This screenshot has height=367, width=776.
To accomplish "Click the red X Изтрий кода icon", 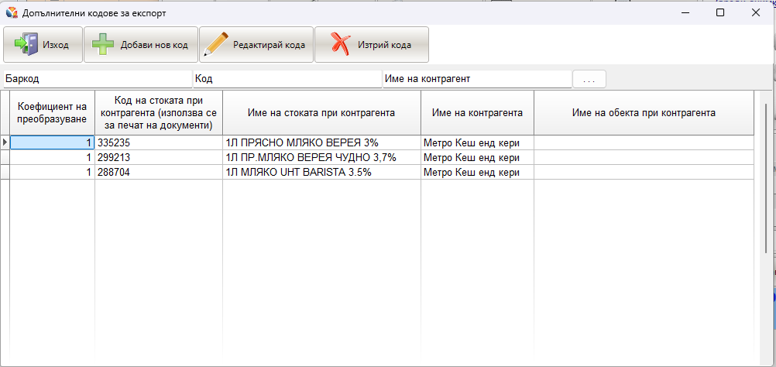I will [341, 45].
